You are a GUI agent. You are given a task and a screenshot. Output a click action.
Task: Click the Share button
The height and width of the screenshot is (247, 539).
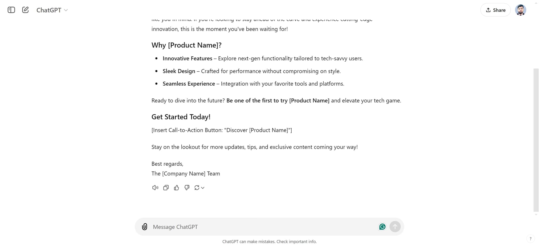point(495,10)
